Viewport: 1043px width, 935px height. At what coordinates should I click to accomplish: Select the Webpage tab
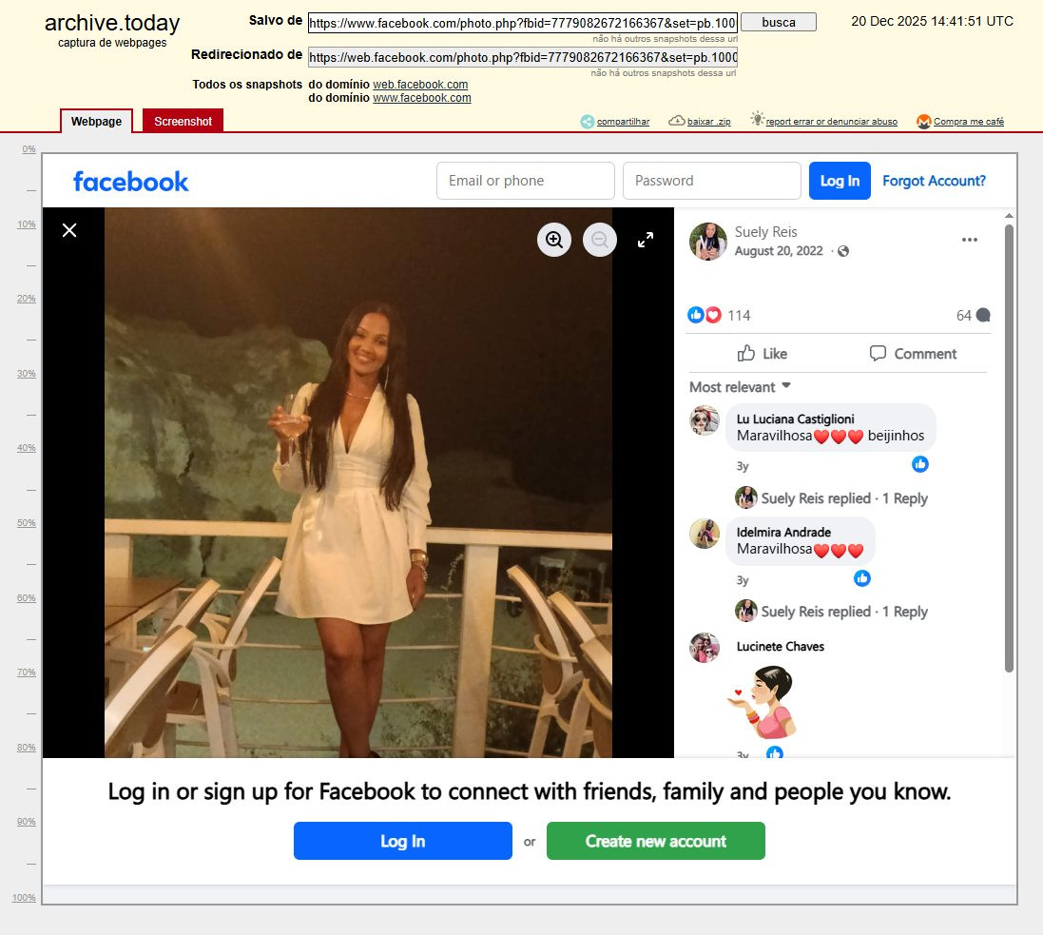[97, 122]
